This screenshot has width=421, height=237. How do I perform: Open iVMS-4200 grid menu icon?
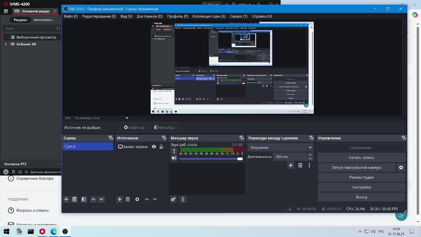tap(6, 11)
